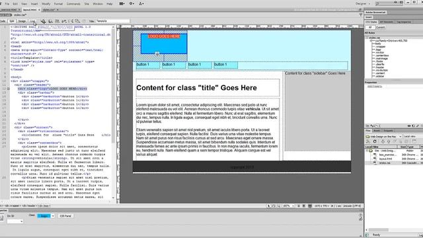Viewport: 423px width, 238px height.
Task: Open the Designer workspace dropdown
Action: (x=363, y=3)
